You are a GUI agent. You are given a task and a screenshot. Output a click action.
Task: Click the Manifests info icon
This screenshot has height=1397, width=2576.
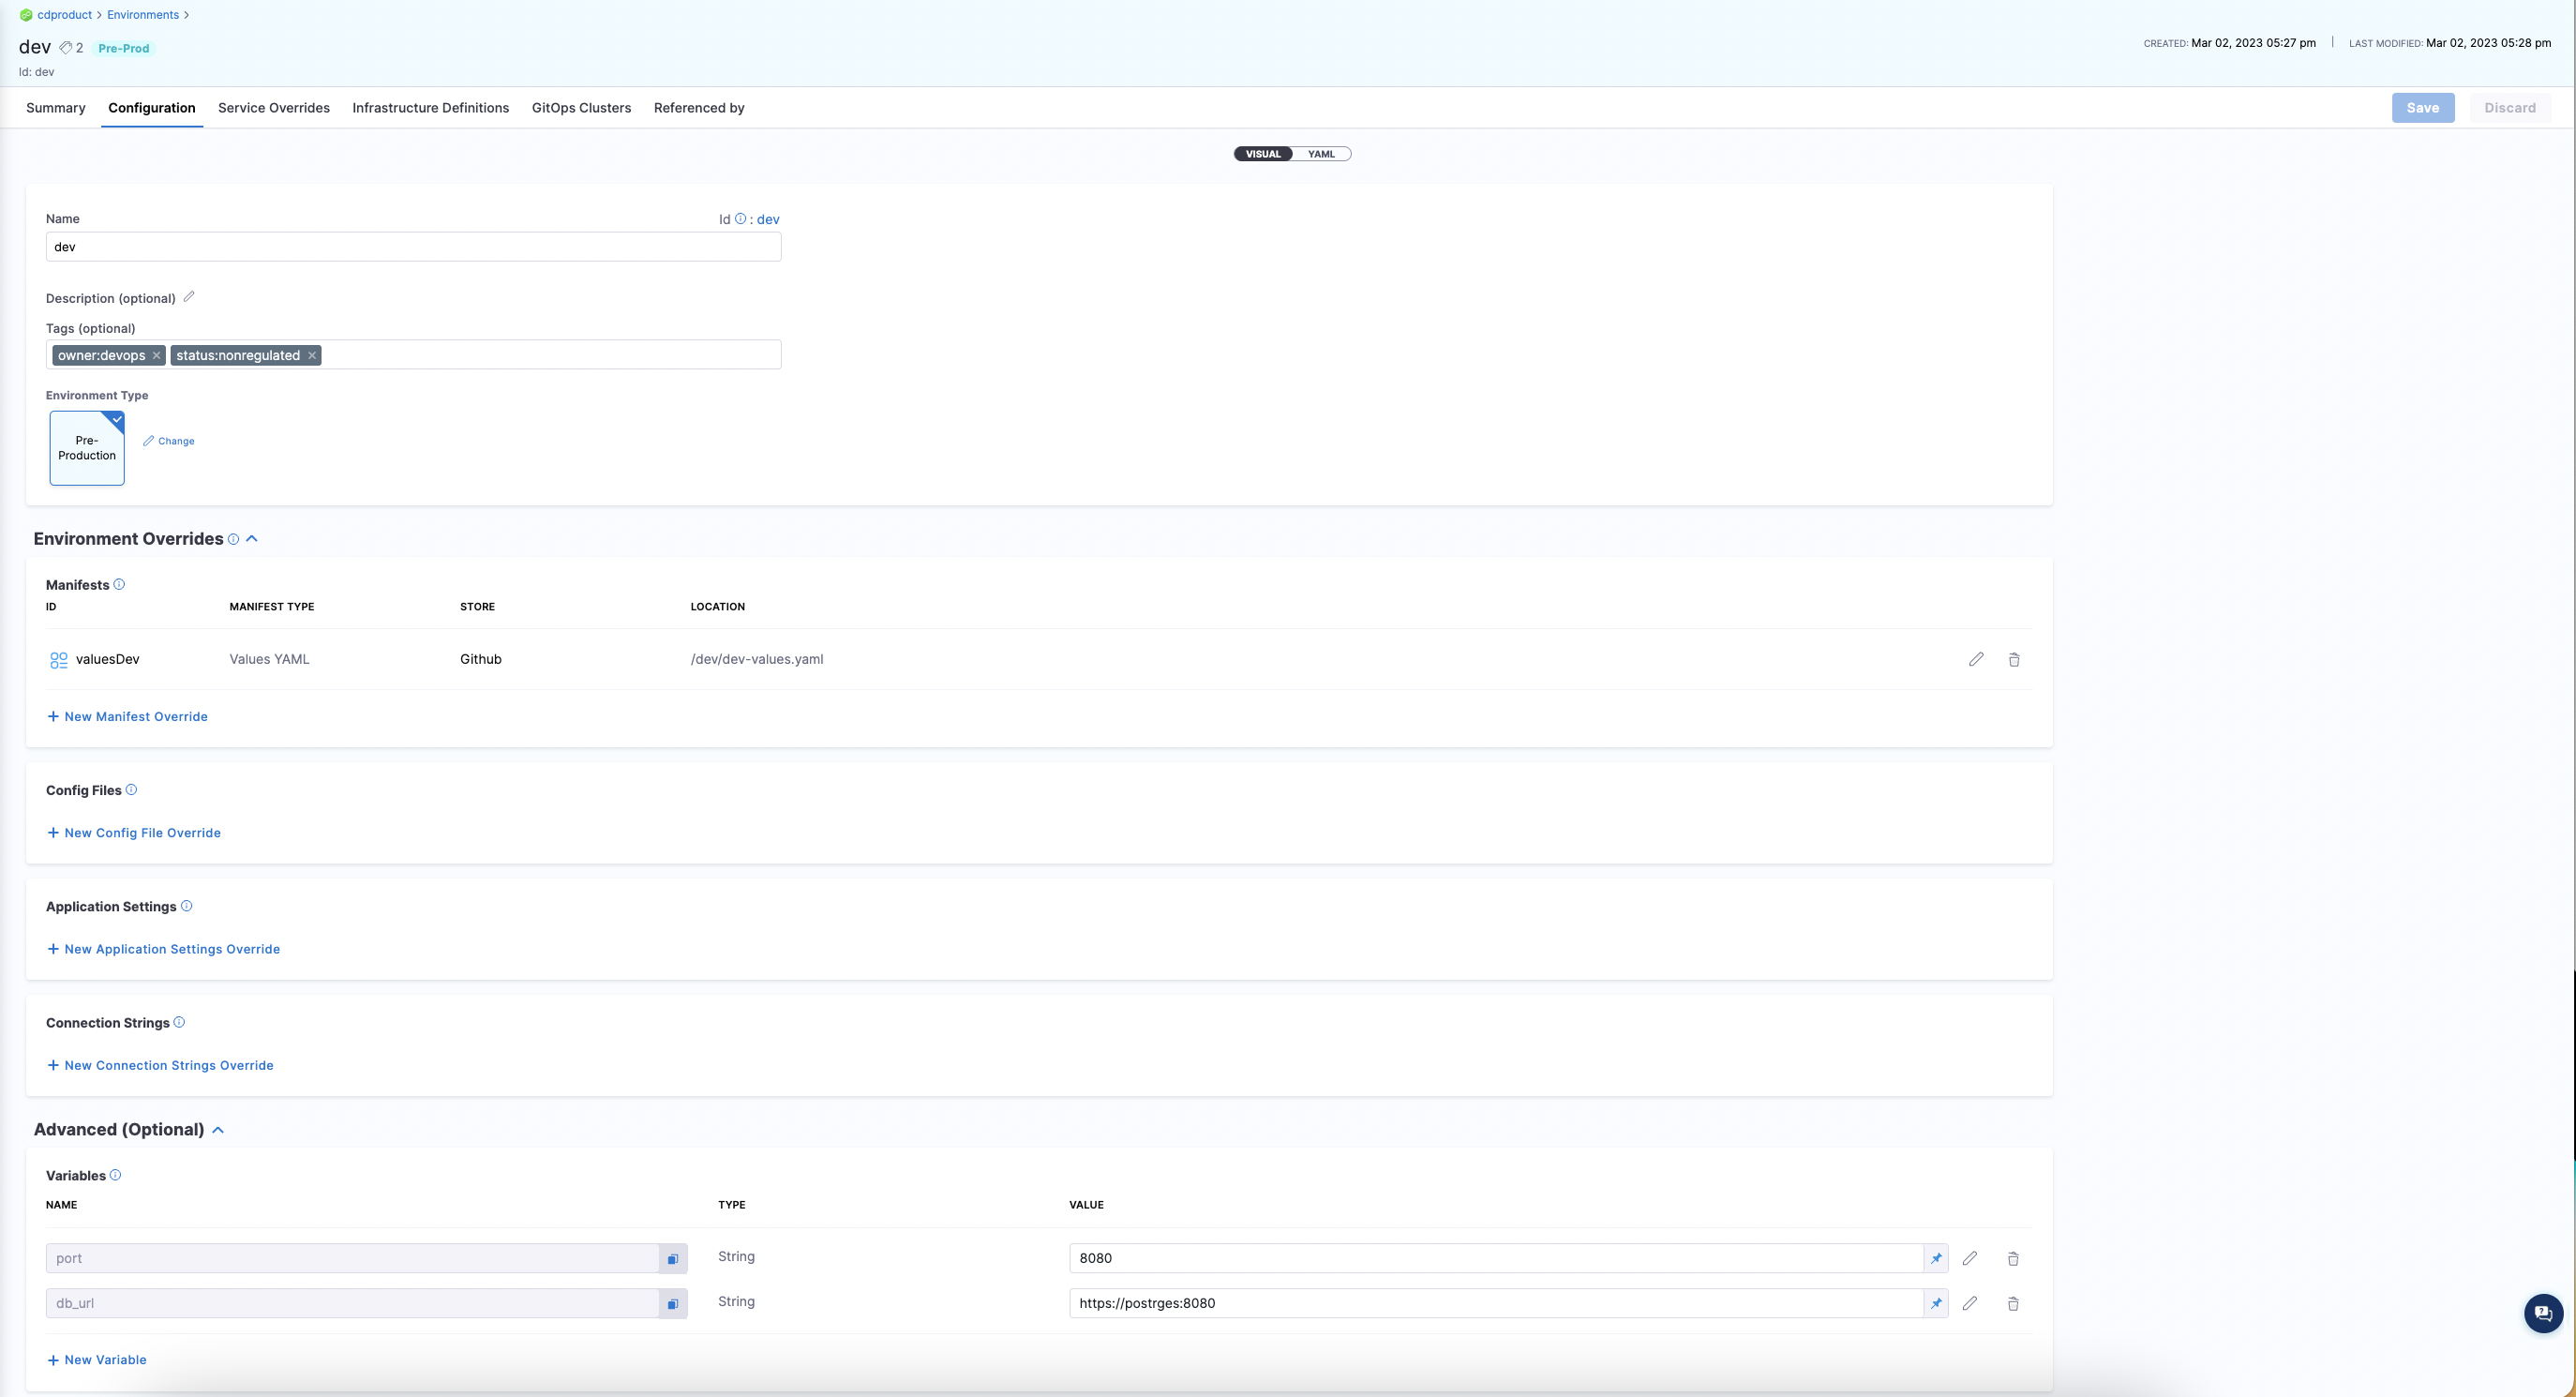tap(119, 585)
